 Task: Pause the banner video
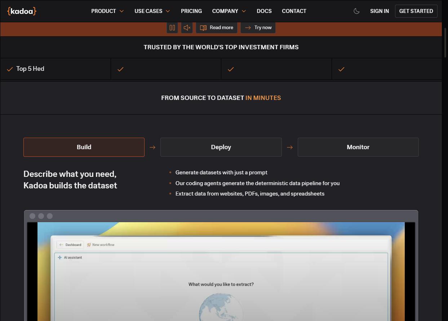[172, 28]
